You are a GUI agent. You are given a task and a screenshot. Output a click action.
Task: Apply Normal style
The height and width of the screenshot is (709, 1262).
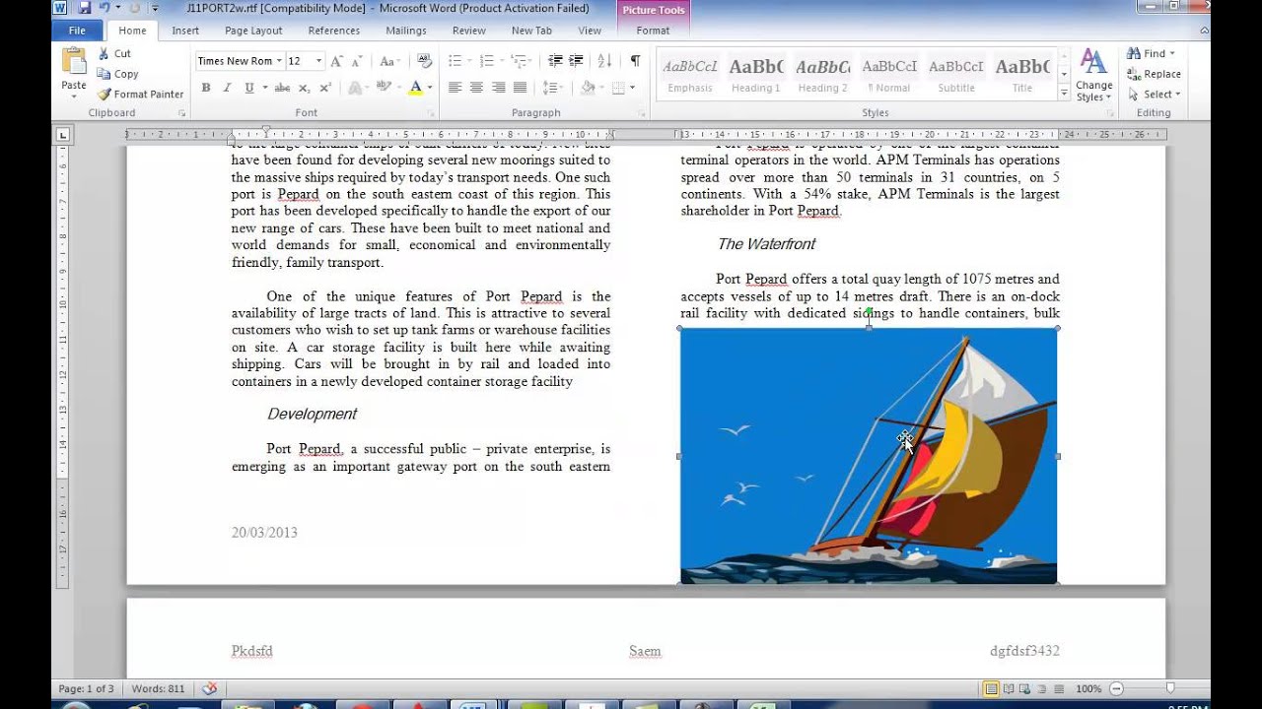tap(889, 76)
